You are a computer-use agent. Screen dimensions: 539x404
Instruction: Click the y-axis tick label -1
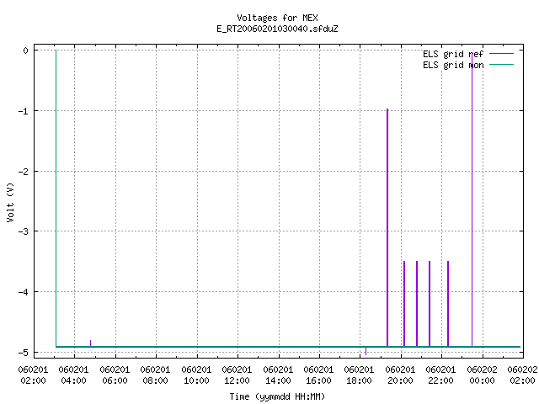pos(24,111)
